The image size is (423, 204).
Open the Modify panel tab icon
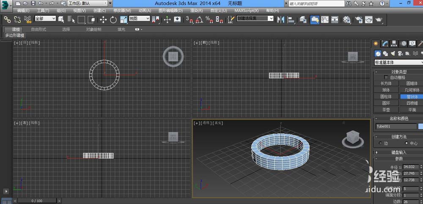[x=385, y=44]
